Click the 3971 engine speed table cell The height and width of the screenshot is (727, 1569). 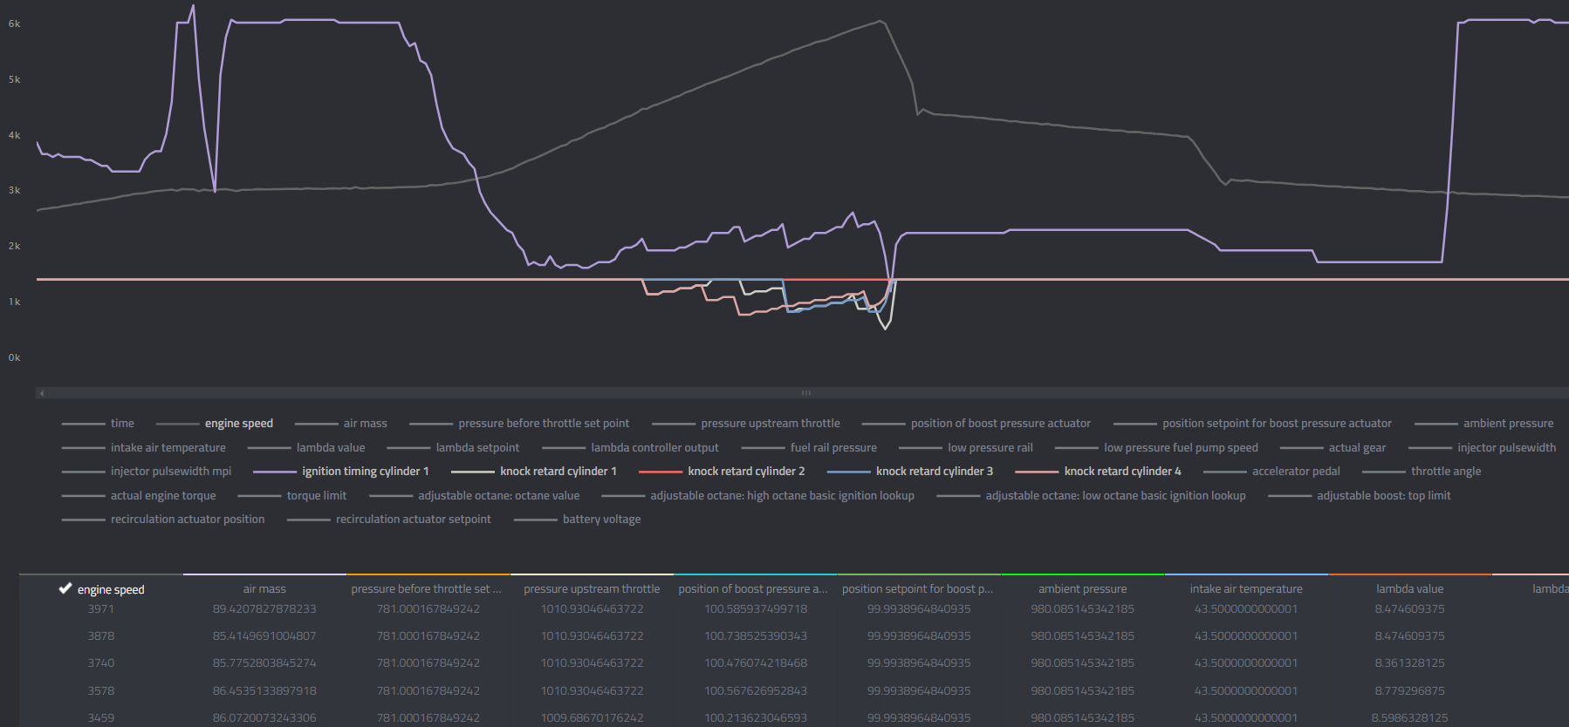tap(100, 609)
